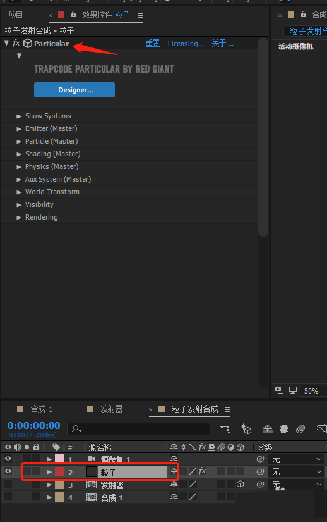Show the 合成 1 layer via visibility box
The height and width of the screenshot is (522, 327).
click(8, 497)
